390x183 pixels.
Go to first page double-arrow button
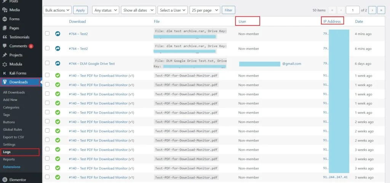(332, 10)
